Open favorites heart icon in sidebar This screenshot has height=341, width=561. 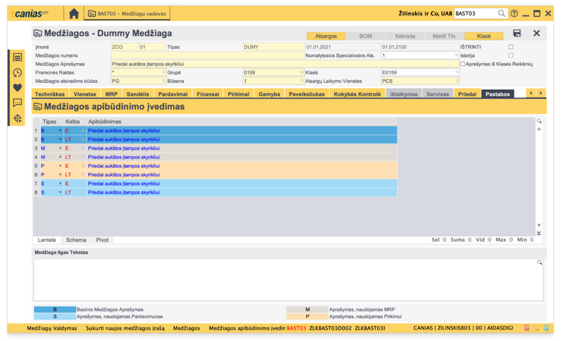pos(18,87)
